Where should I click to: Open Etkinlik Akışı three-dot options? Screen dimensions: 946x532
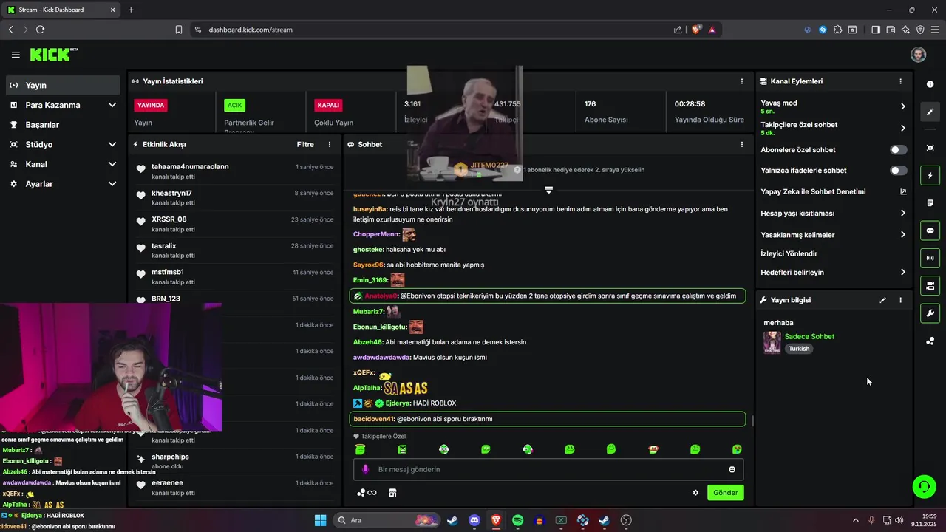pyautogui.click(x=330, y=144)
